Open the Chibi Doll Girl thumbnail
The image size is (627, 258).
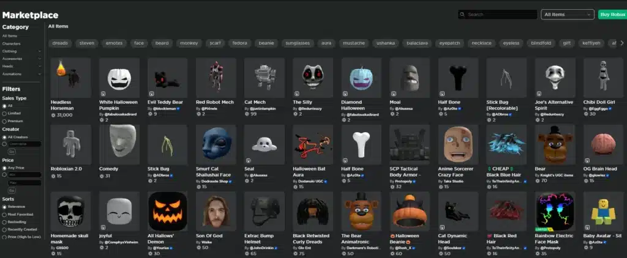[x=603, y=78]
